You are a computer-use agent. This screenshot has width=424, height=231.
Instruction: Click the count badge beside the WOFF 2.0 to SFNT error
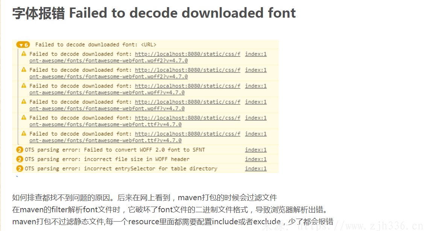pos(20,150)
